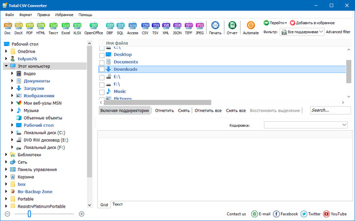This screenshot has height=221, width=355.
Task: Click Добавить в избранное heart icon
Action: click(292, 23)
